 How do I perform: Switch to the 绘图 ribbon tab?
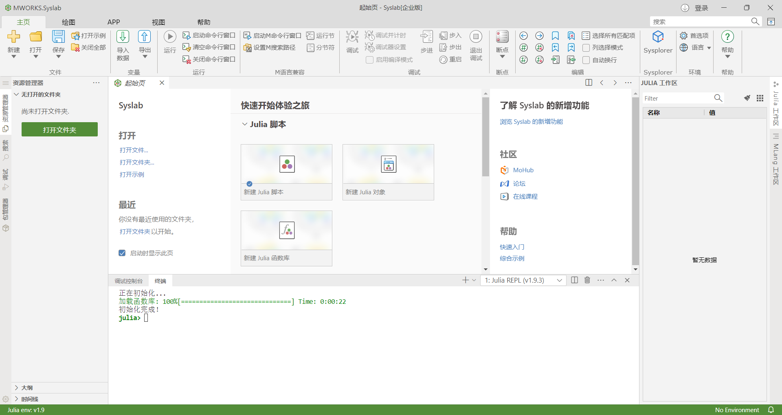[68, 22]
